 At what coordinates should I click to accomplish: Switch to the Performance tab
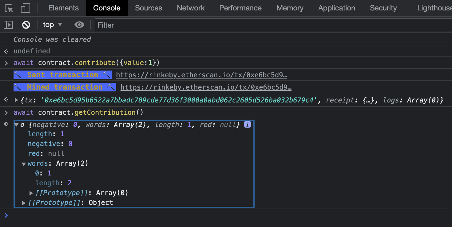(x=240, y=8)
